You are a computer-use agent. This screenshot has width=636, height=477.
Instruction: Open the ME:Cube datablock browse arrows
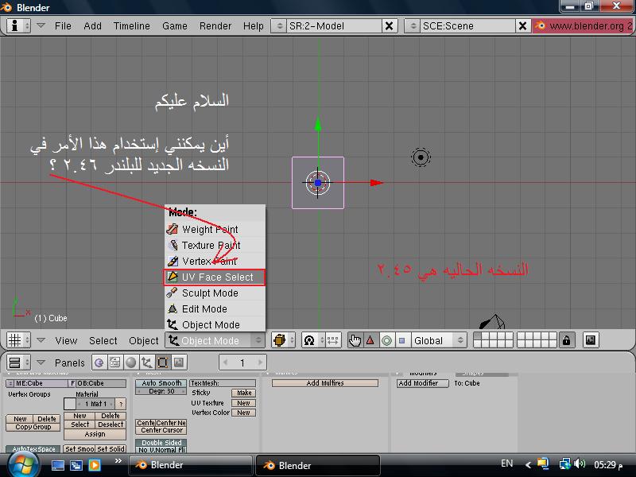click(10, 383)
